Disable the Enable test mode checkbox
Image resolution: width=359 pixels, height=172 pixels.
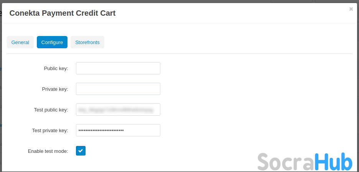click(81, 151)
